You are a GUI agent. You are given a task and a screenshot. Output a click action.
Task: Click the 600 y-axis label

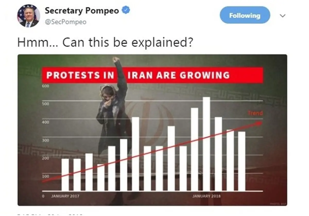tap(45, 86)
